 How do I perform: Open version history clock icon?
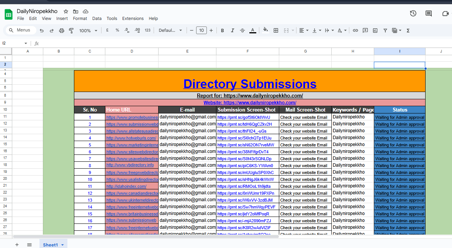click(413, 13)
